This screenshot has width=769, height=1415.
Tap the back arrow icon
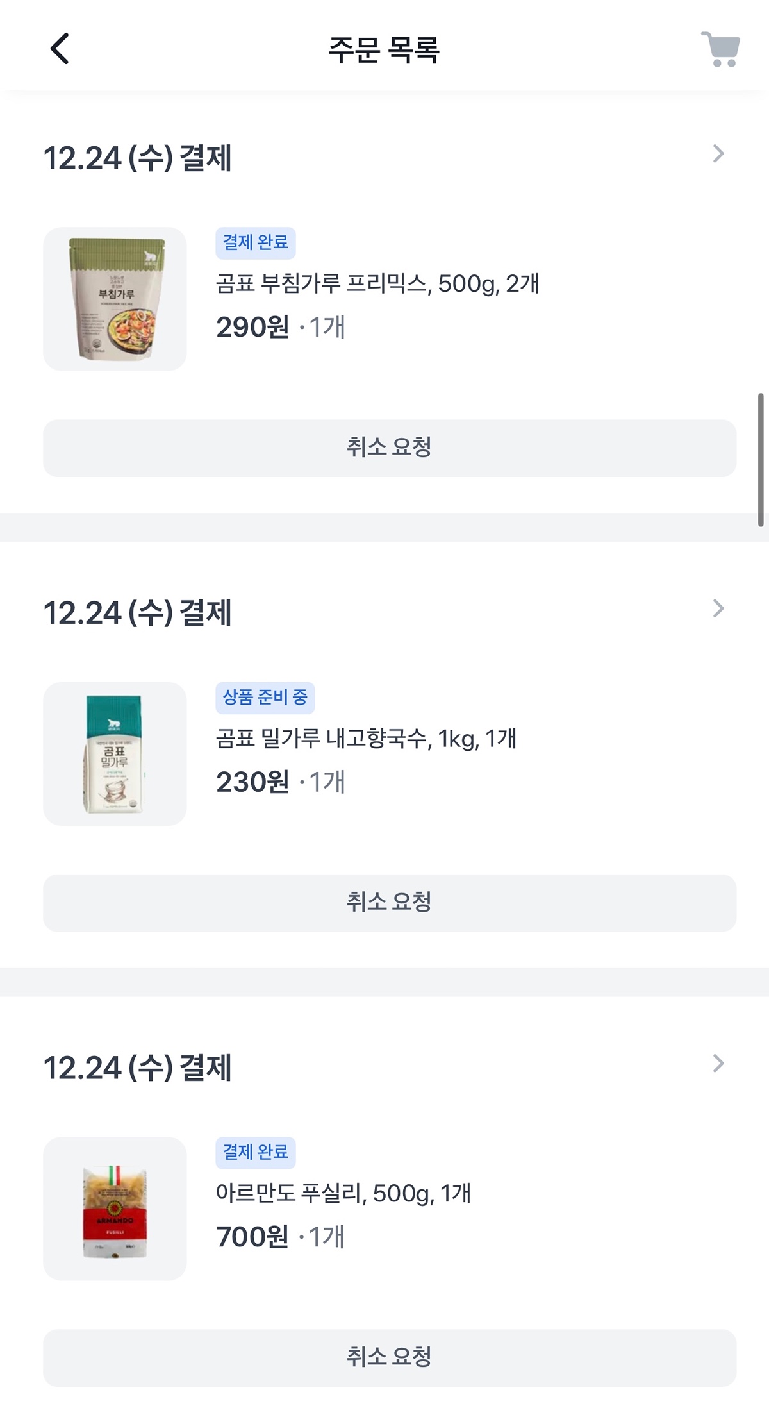(x=60, y=49)
